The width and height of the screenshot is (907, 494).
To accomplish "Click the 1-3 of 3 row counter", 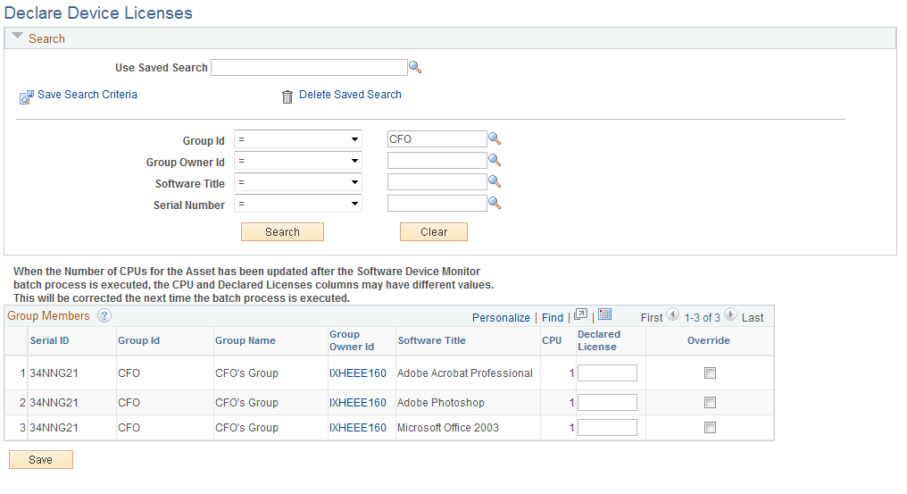I will tap(703, 317).
